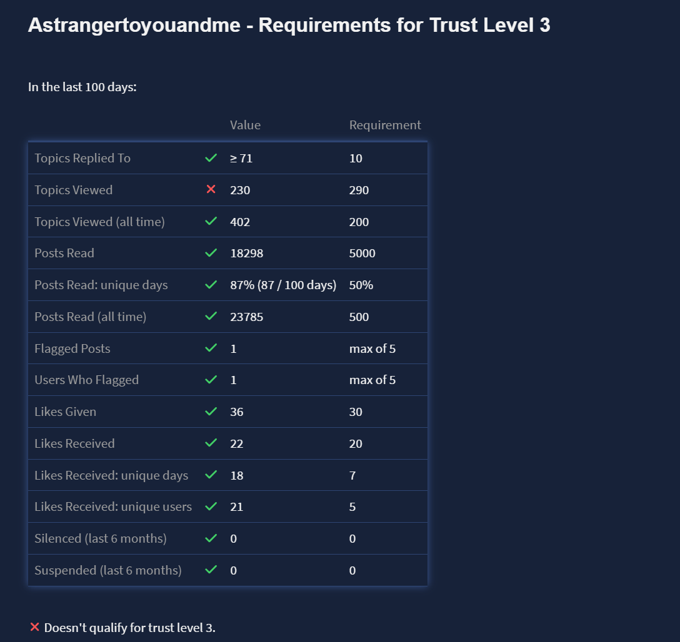
Task: Click the red X beside Topics Viewed
Action: click(211, 190)
